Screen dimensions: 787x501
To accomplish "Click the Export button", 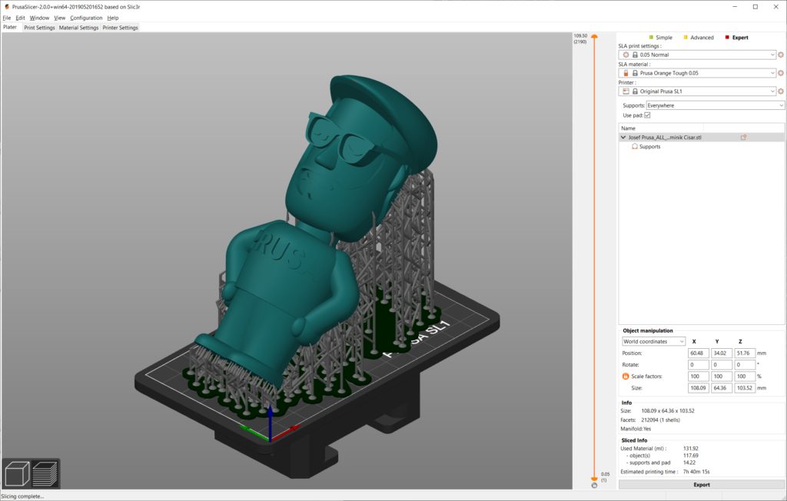I will pos(701,484).
